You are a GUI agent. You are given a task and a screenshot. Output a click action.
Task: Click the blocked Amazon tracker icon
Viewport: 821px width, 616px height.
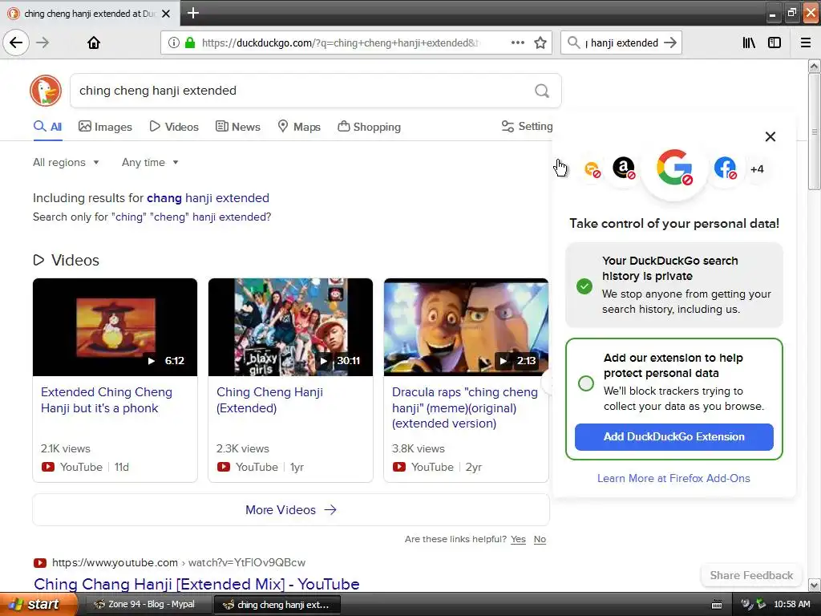[624, 168]
